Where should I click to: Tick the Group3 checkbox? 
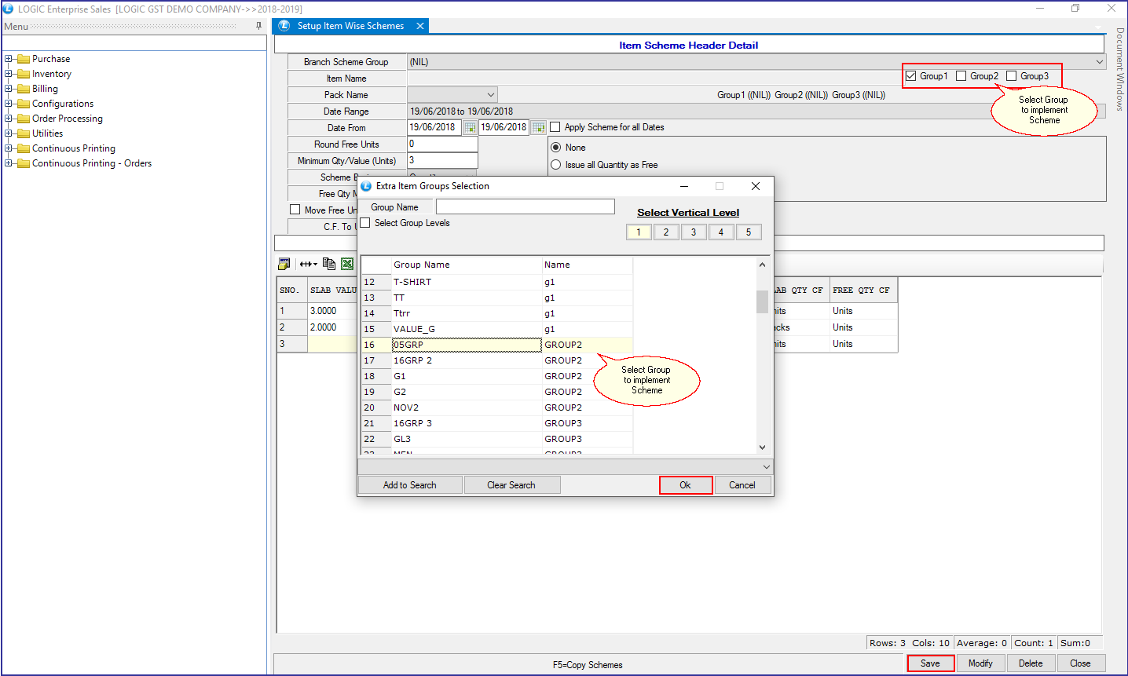tap(1012, 76)
